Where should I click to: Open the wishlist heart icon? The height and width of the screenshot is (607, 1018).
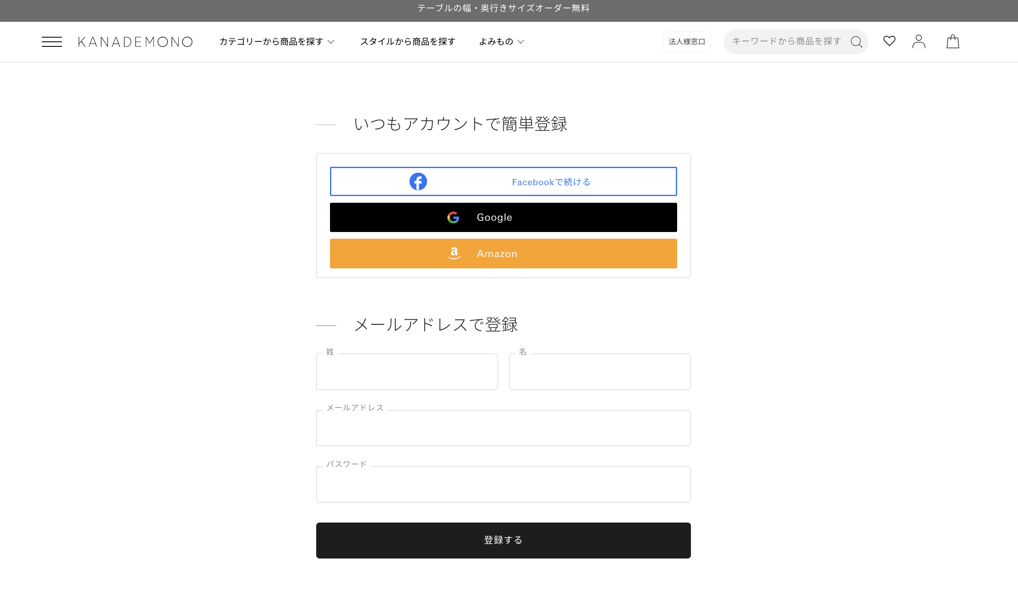pyautogui.click(x=889, y=41)
